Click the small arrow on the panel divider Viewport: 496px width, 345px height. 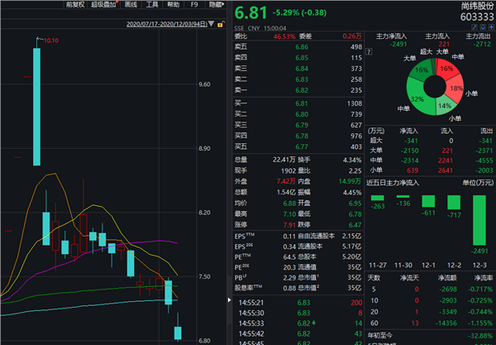(x=229, y=299)
